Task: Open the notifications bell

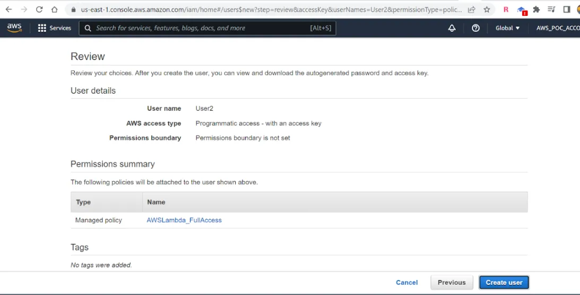Action: coord(452,28)
